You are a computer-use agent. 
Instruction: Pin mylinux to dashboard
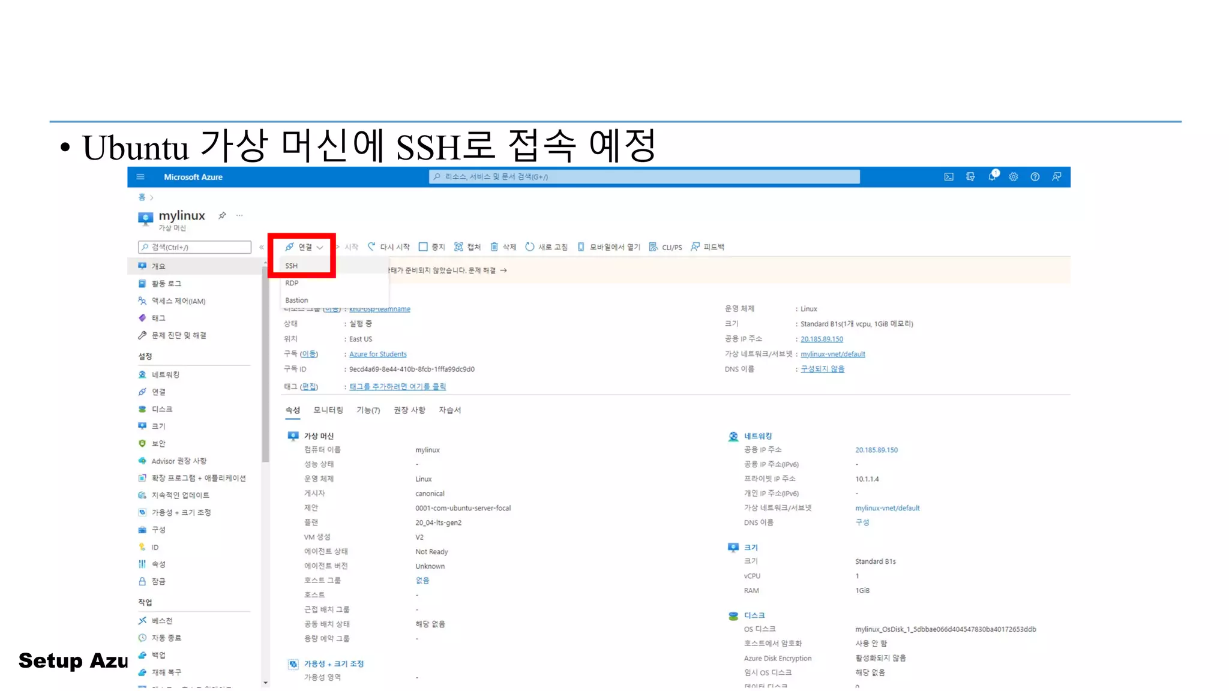tap(222, 215)
